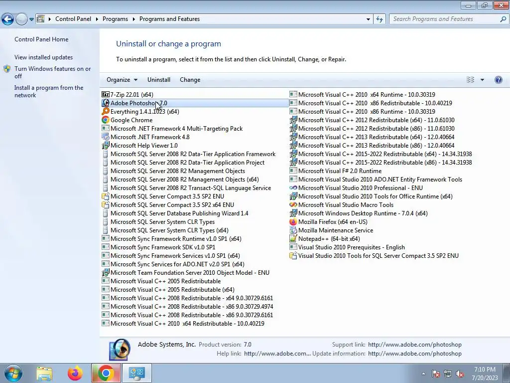Click the 7-Zip program icon

tap(106, 95)
